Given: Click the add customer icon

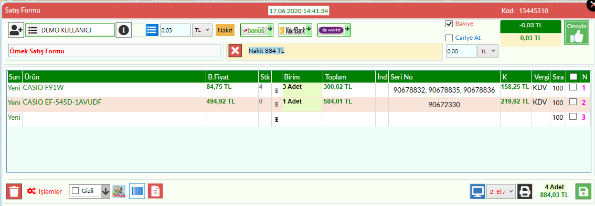Looking at the screenshot, I should (16, 30).
